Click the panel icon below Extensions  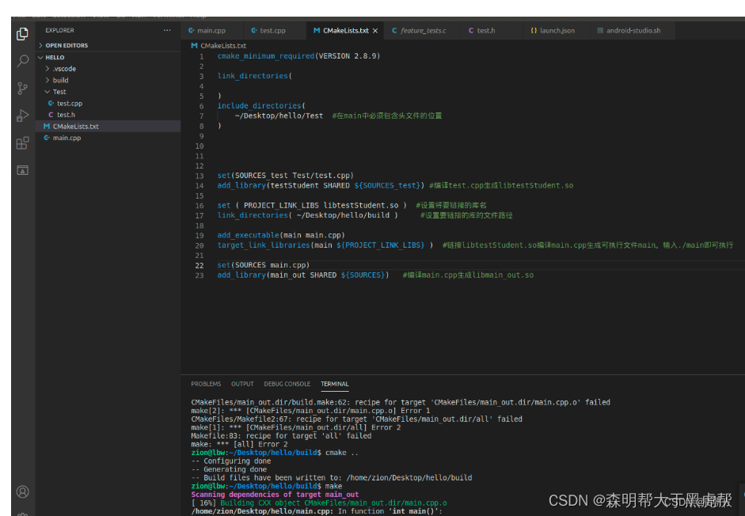[x=22, y=169]
